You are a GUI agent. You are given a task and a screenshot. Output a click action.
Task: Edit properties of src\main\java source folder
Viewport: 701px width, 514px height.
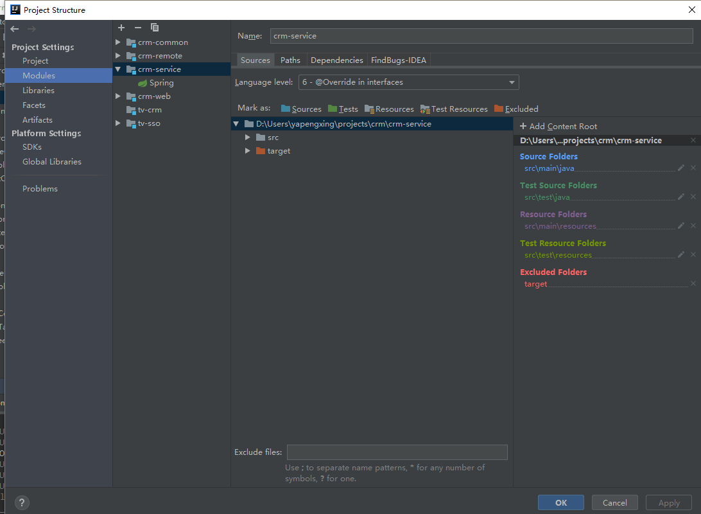point(681,168)
